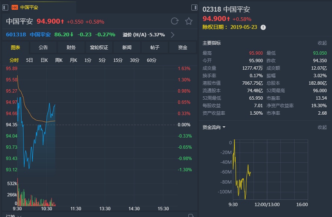Click the 资金 tab button
The image size is (332, 217).
pyautogui.click(x=182, y=48)
